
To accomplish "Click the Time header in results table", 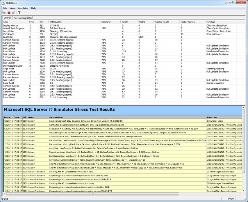I will coord(18,117).
